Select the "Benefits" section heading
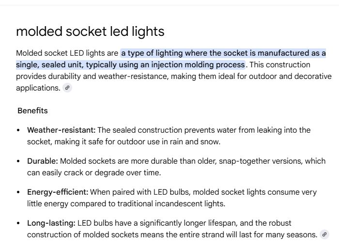This screenshot has width=339, height=246. (x=32, y=110)
